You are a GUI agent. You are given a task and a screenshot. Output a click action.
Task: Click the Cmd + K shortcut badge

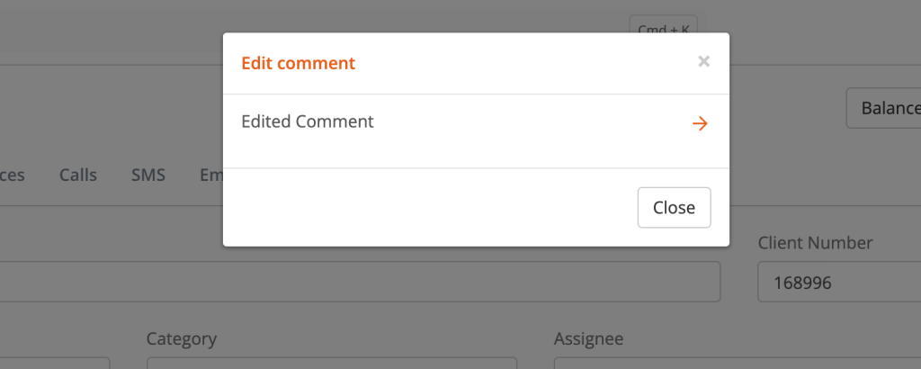663,27
